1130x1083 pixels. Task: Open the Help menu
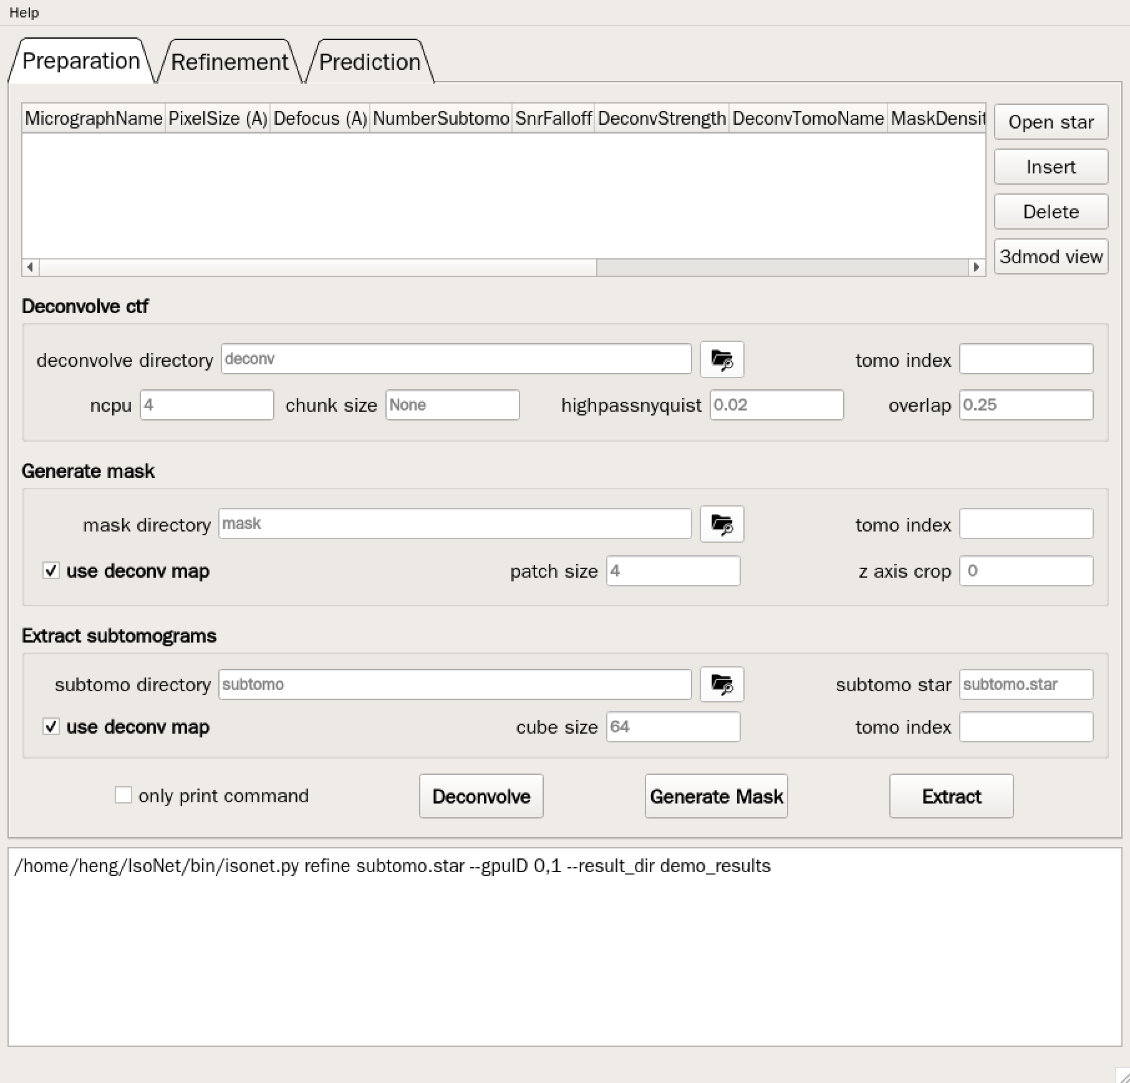[x=24, y=12]
